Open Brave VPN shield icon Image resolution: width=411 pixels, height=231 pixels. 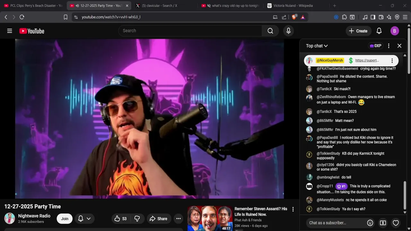pyautogui.click(x=397, y=17)
